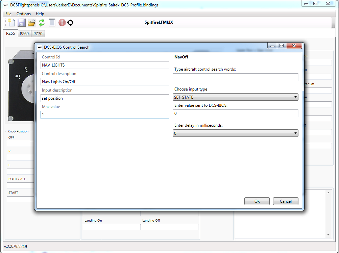Switch to the PZ55 tab

pyautogui.click(x=10, y=33)
